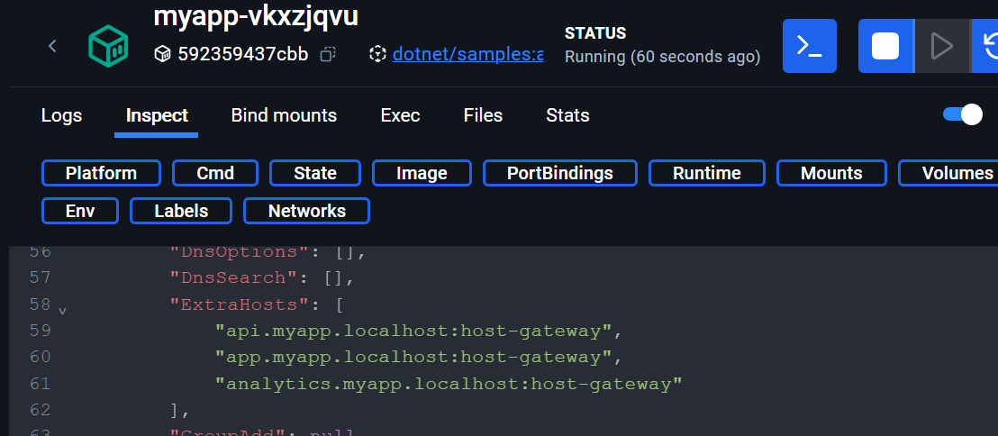Jump to the Runtime section
The image size is (998, 436).
coord(706,173)
